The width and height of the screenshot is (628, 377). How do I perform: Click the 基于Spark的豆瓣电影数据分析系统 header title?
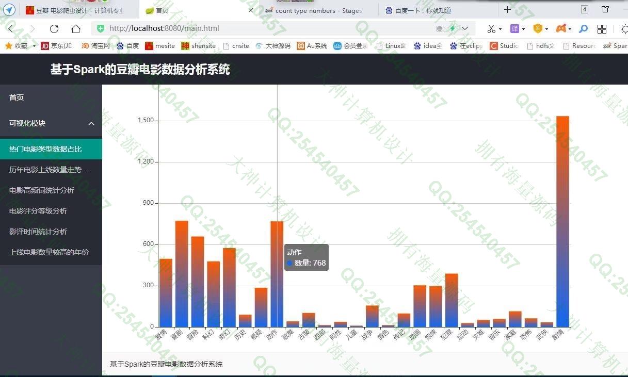click(140, 69)
